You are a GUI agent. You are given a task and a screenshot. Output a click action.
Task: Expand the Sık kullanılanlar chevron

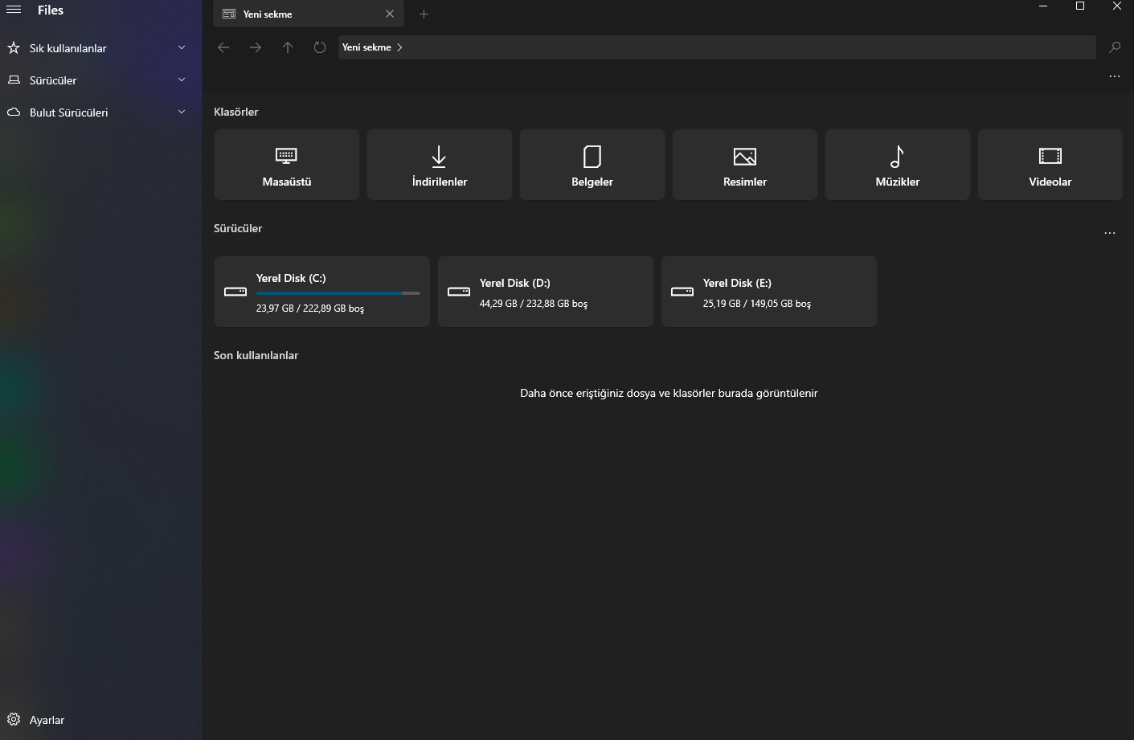[x=182, y=48]
